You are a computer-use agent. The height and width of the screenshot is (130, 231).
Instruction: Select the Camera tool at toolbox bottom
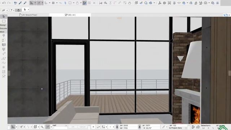tap(4, 76)
